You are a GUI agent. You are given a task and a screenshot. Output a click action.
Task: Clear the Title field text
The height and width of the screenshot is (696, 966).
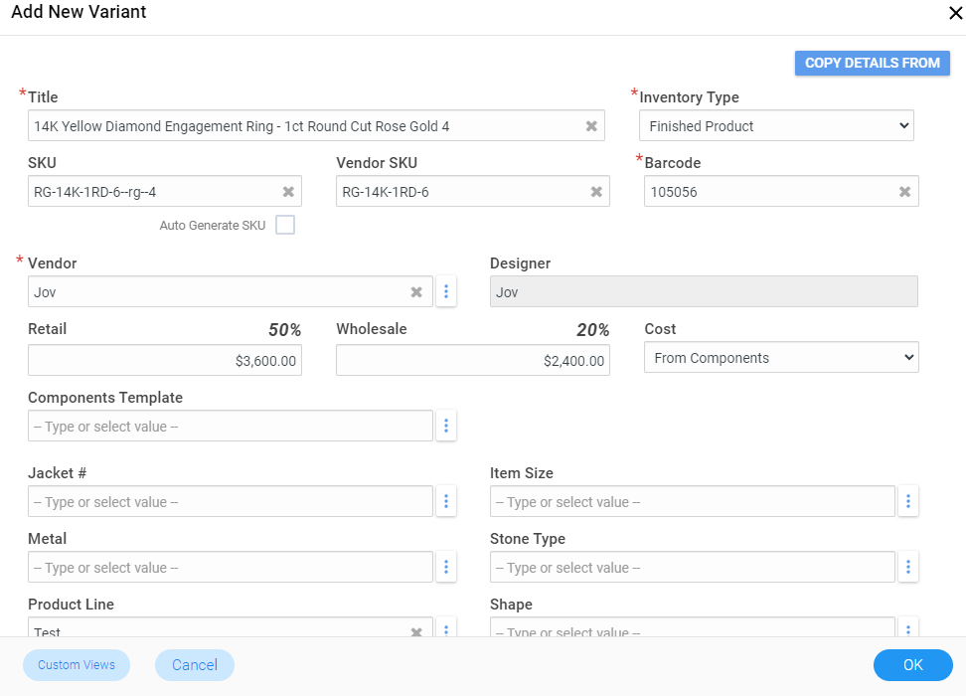(x=591, y=126)
